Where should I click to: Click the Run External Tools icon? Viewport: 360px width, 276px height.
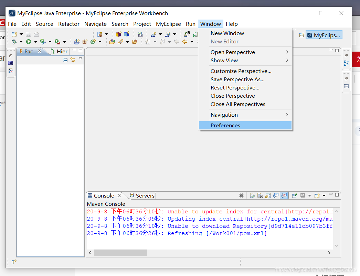click(57, 42)
